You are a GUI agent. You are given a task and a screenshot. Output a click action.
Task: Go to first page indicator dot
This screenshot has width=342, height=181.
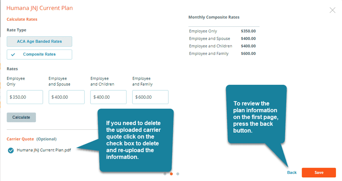pos(165,174)
